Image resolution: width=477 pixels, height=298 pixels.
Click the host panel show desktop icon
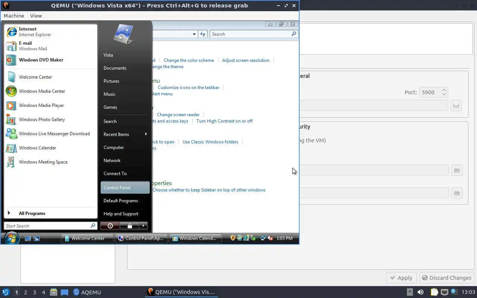point(64,292)
